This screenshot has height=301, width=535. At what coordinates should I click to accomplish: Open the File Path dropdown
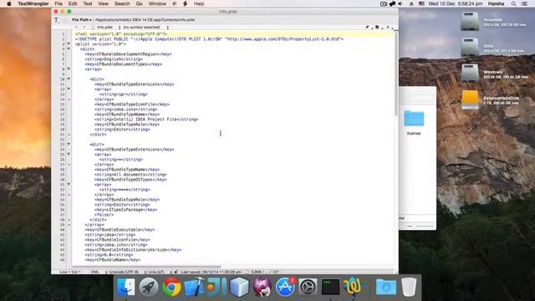tap(82, 20)
